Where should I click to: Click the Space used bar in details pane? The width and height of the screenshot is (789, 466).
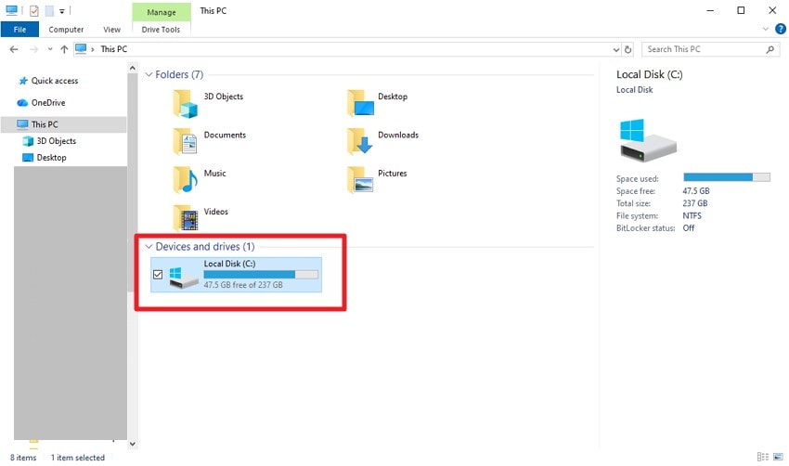727,177
